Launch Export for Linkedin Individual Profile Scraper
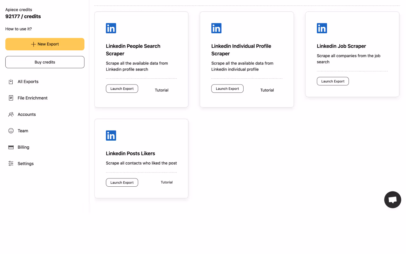 227,89
